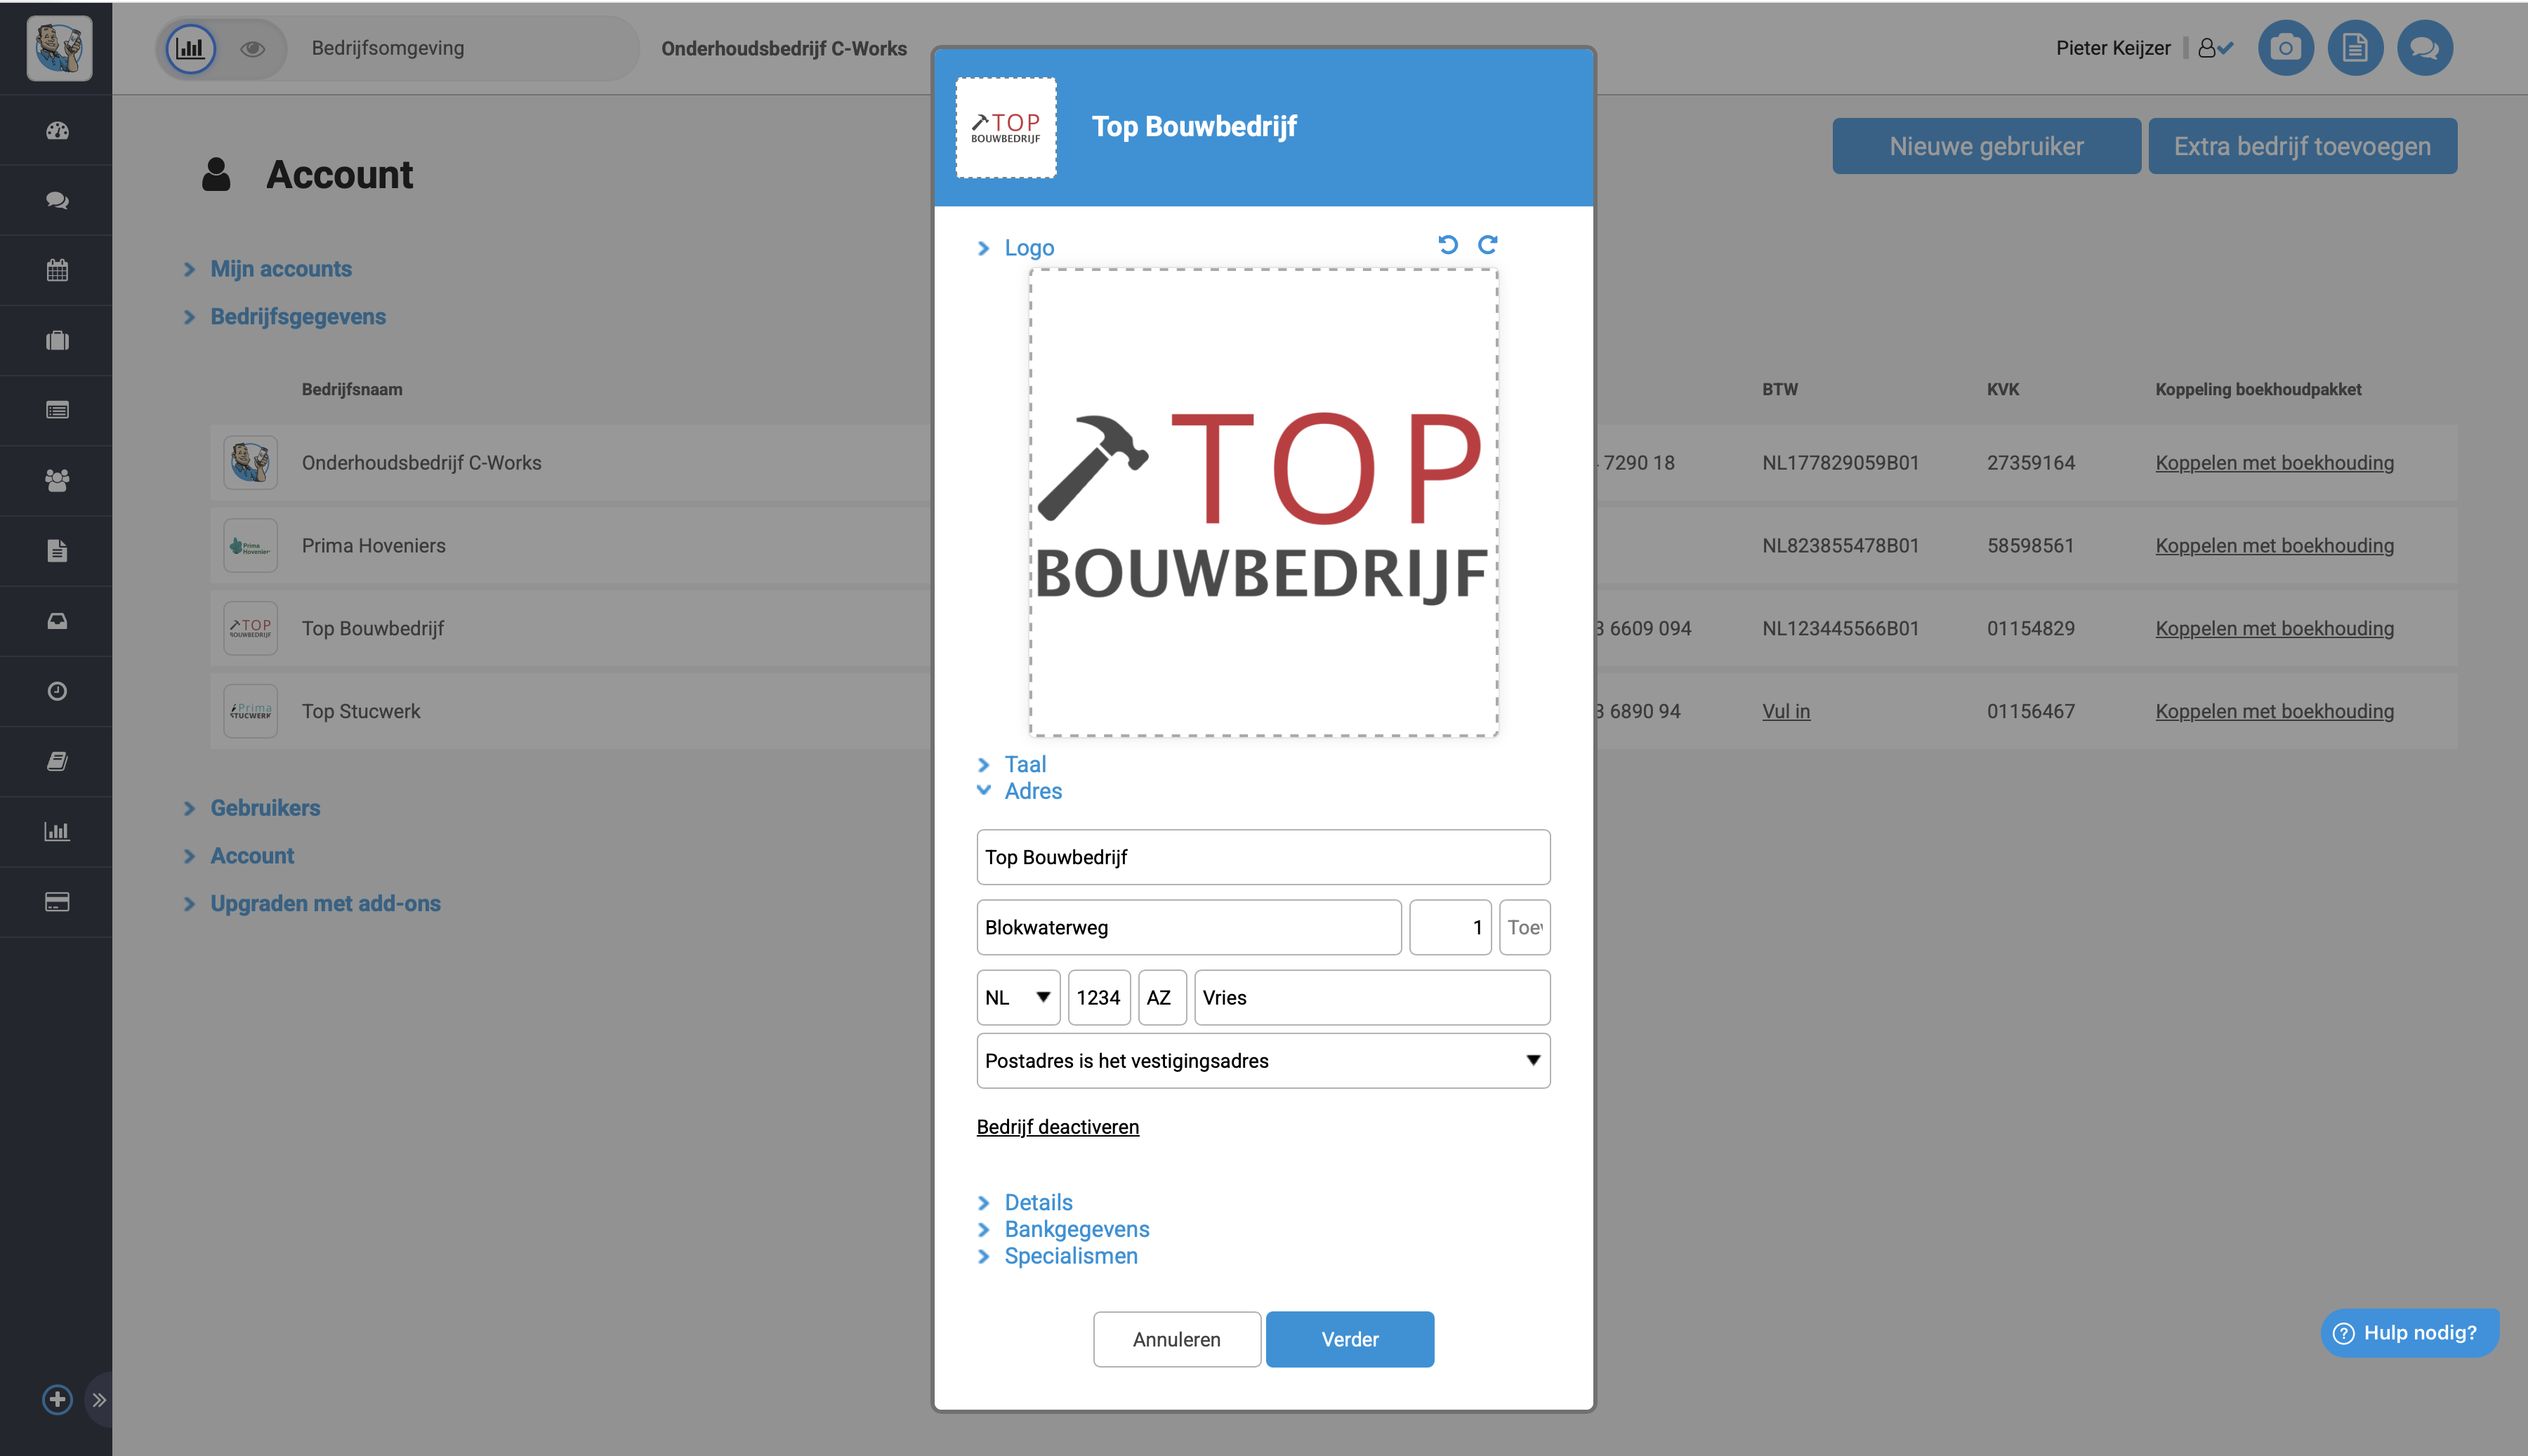Image resolution: width=2528 pixels, height=1456 pixels.
Task: Open the NL country dropdown
Action: coord(1018,997)
